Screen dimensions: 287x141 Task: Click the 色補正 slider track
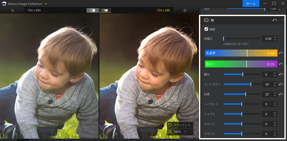[242, 39]
